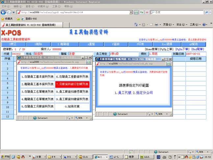This screenshot has width=213, height=160.
Task: Click the IE Back navigation button
Action: pyautogui.click(x=5, y=12)
